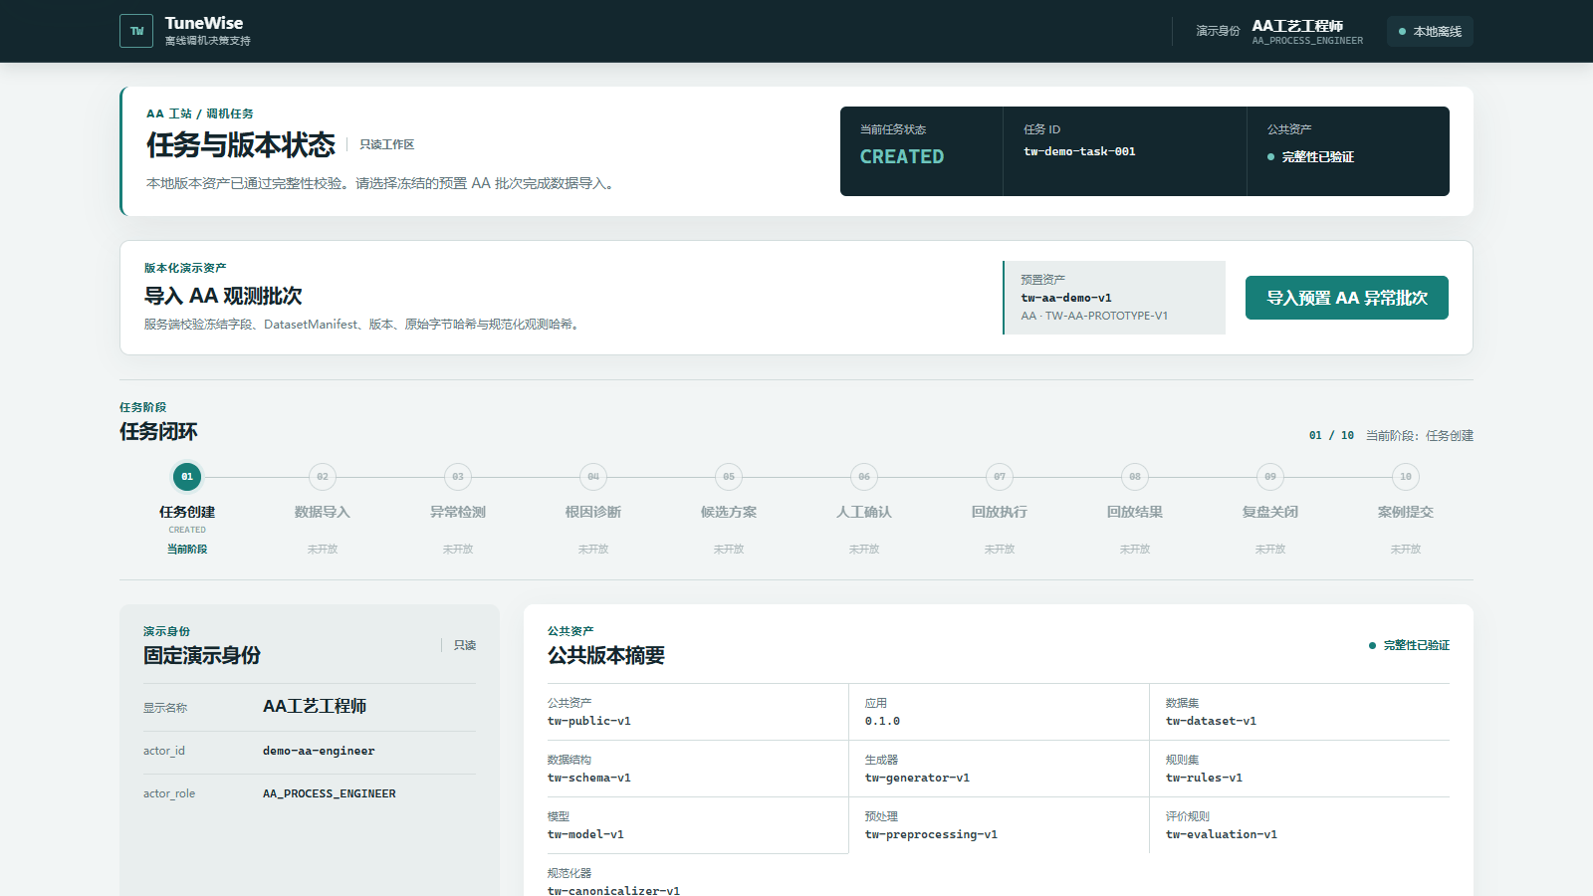Select the tw-generator-v1 value
1593x896 pixels.
(x=917, y=778)
